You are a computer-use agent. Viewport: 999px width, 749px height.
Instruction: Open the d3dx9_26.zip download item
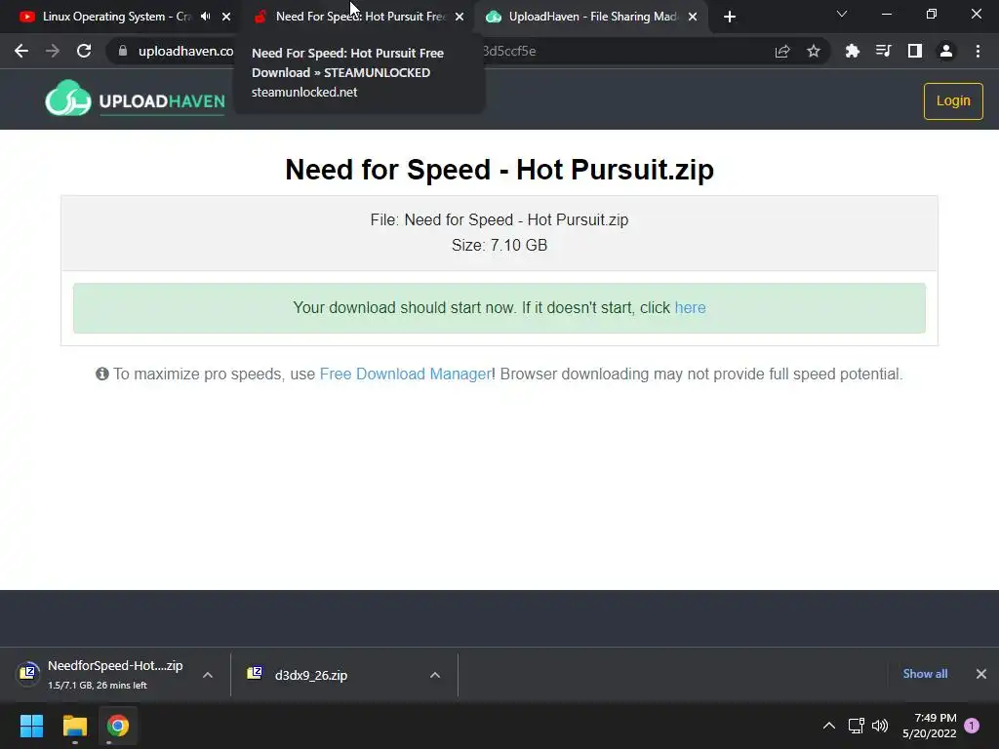tap(311, 675)
